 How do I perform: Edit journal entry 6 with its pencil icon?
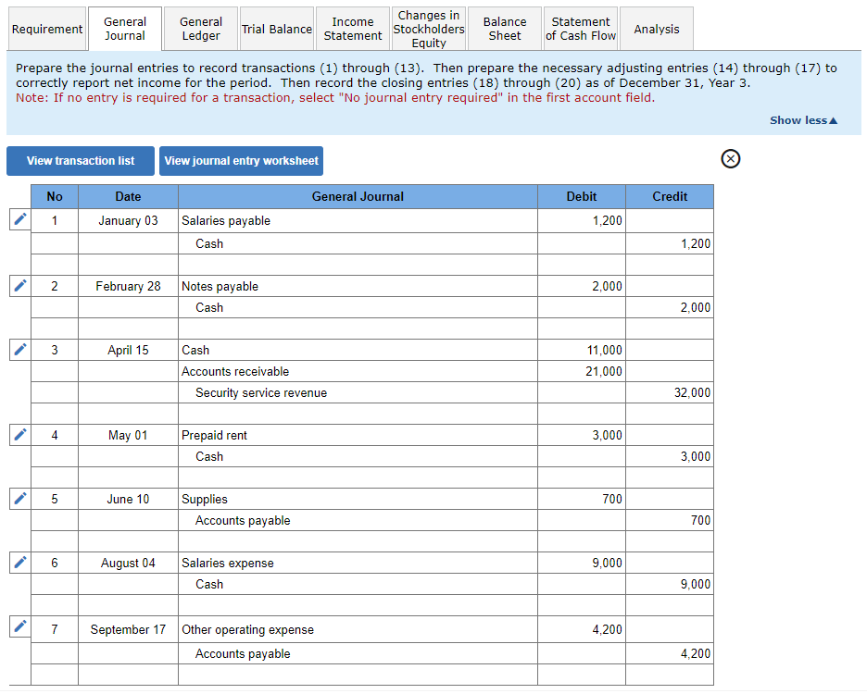19,563
